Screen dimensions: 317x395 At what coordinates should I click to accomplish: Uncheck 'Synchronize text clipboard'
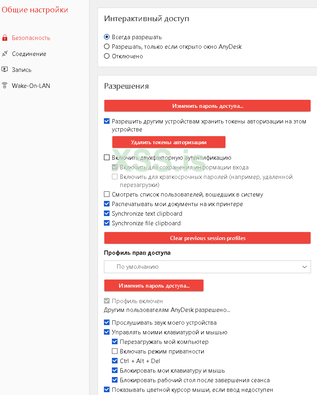click(x=107, y=214)
